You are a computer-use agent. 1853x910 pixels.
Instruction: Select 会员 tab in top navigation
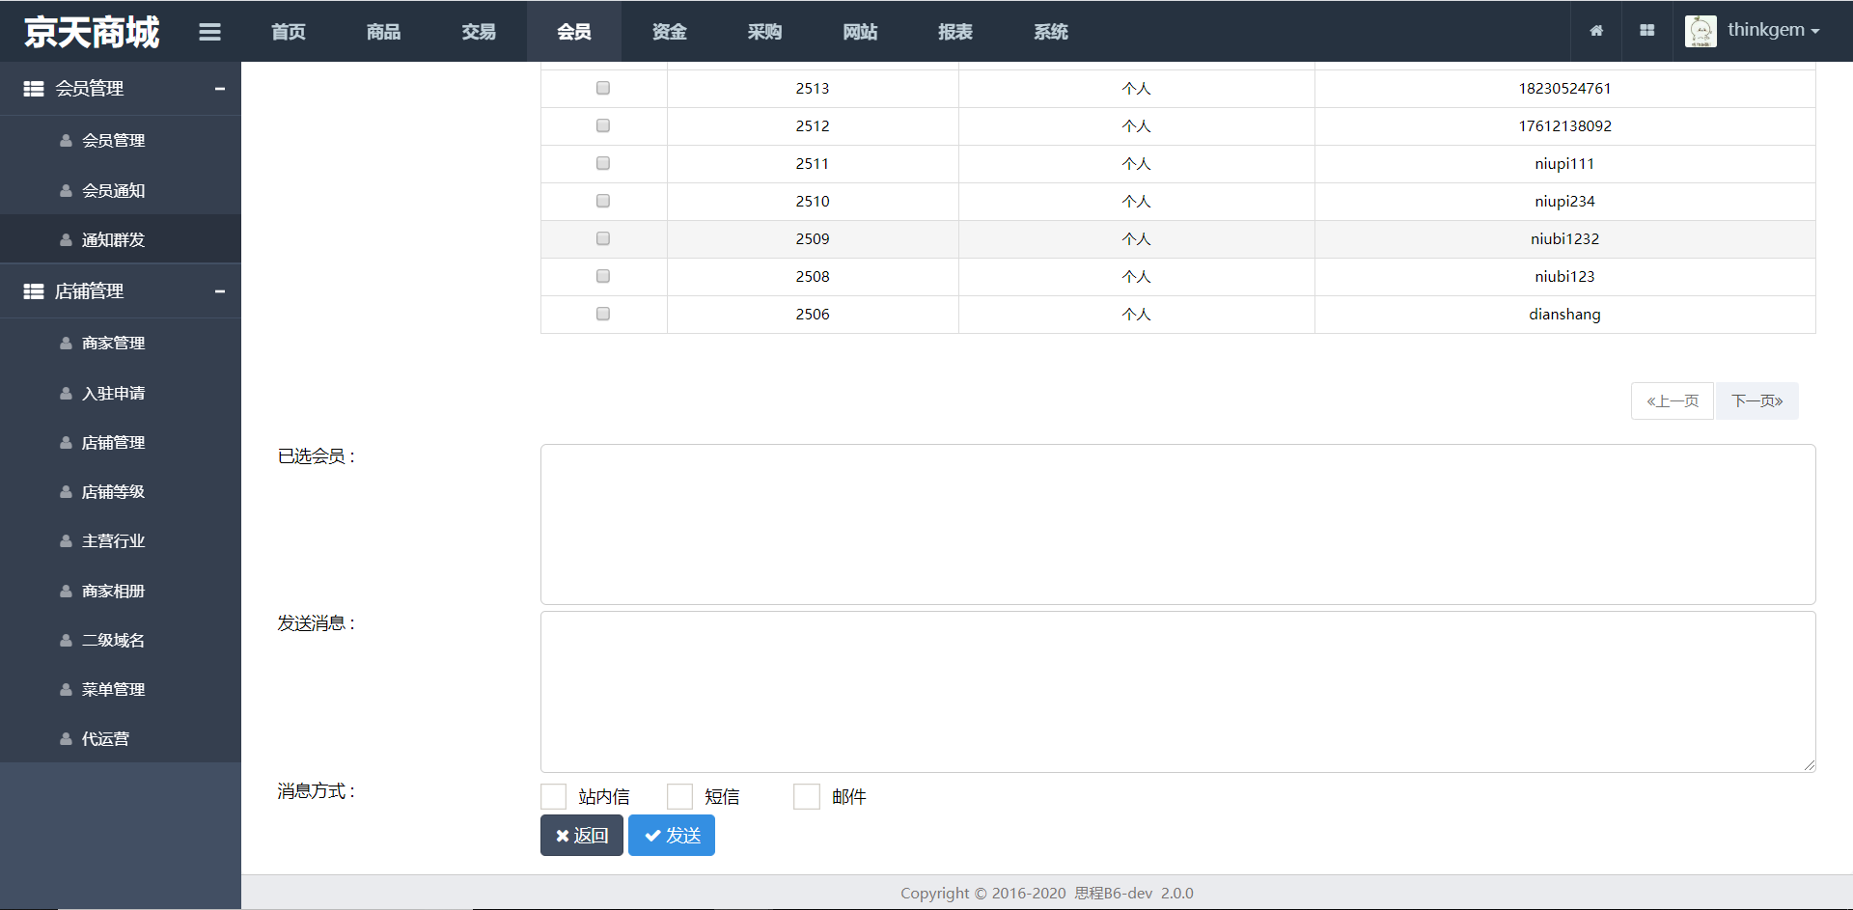coord(574,32)
